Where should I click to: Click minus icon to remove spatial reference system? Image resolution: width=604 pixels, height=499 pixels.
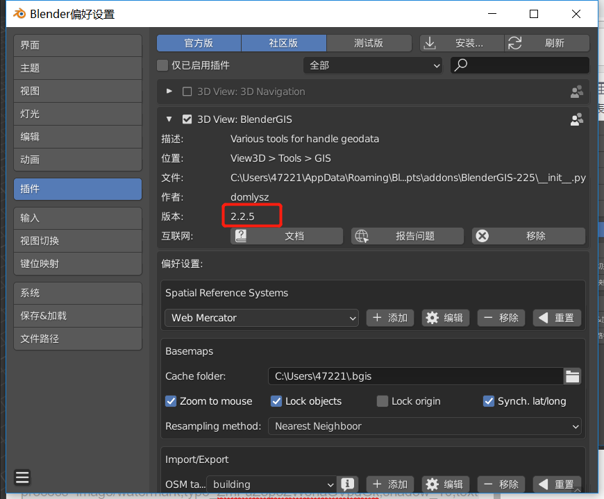[488, 318]
